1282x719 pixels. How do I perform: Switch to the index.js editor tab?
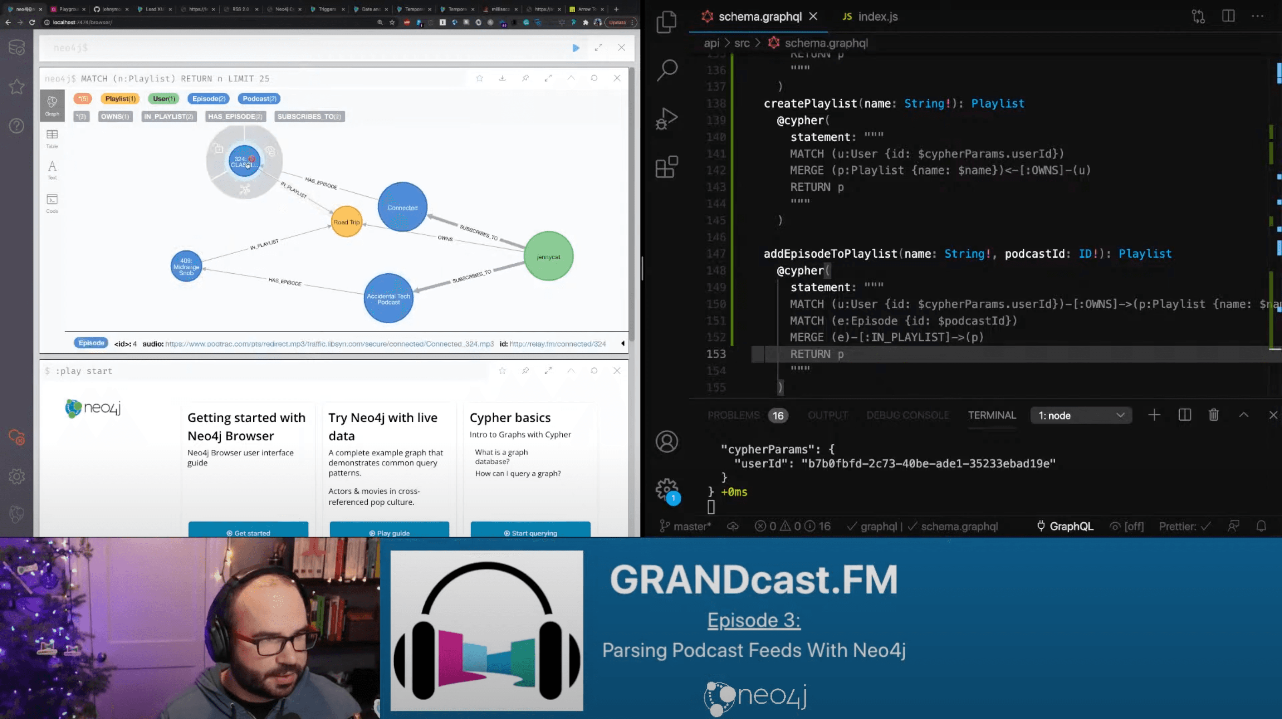click(870, 16)
